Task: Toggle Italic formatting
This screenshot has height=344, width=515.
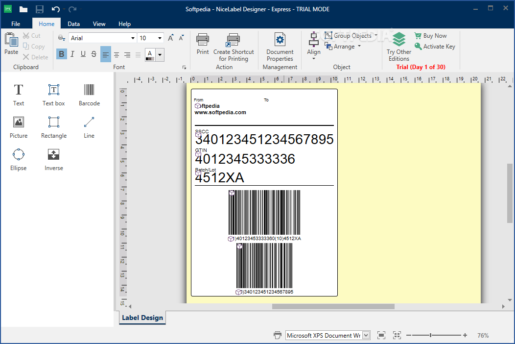Action: 72,54
